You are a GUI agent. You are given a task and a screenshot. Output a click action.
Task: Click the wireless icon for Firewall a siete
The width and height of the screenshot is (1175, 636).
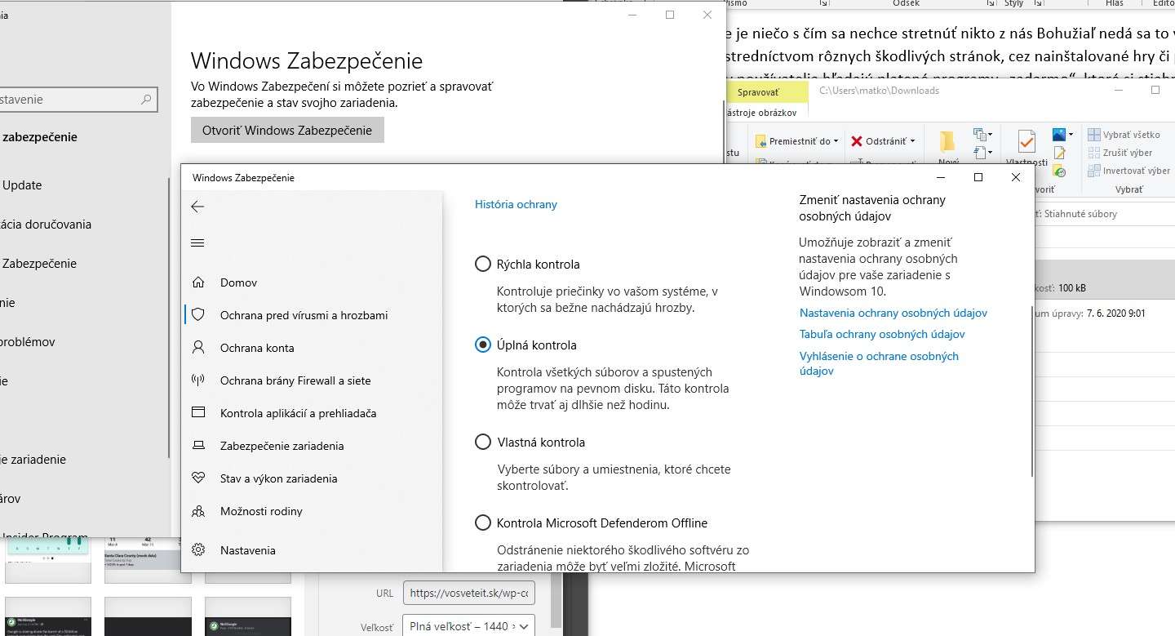coord(198,380)
